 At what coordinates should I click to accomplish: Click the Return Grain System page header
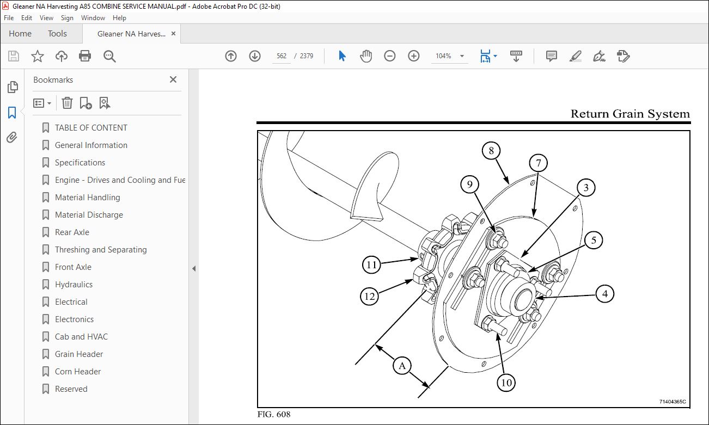click(630, 114)
